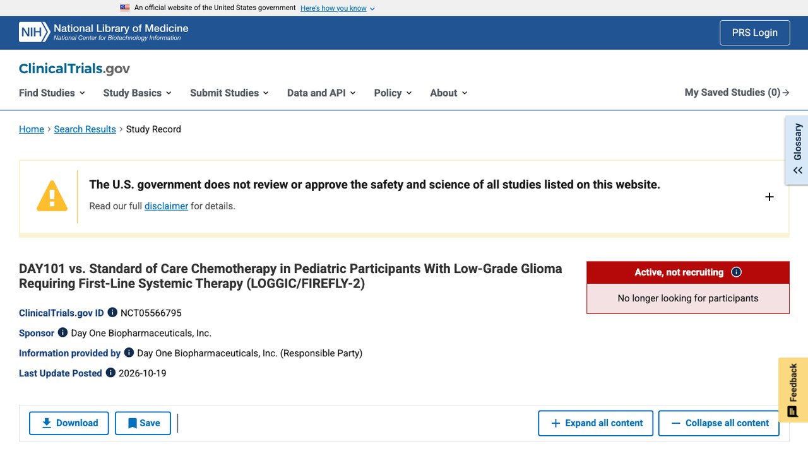
Task: Click the PRS Login button
Action: tap(755, 33)
